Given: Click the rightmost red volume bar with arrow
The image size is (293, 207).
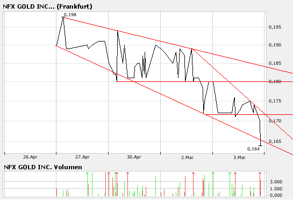Looking at the screenshot, I should click(x=260, y=184).
